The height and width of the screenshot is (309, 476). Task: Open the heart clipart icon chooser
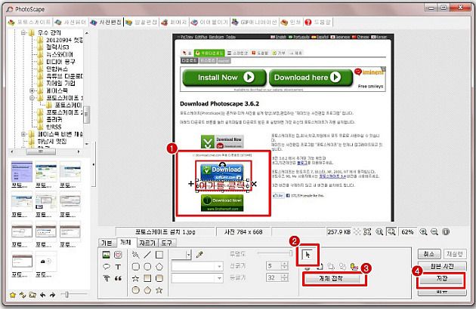(x=118, y=255)
